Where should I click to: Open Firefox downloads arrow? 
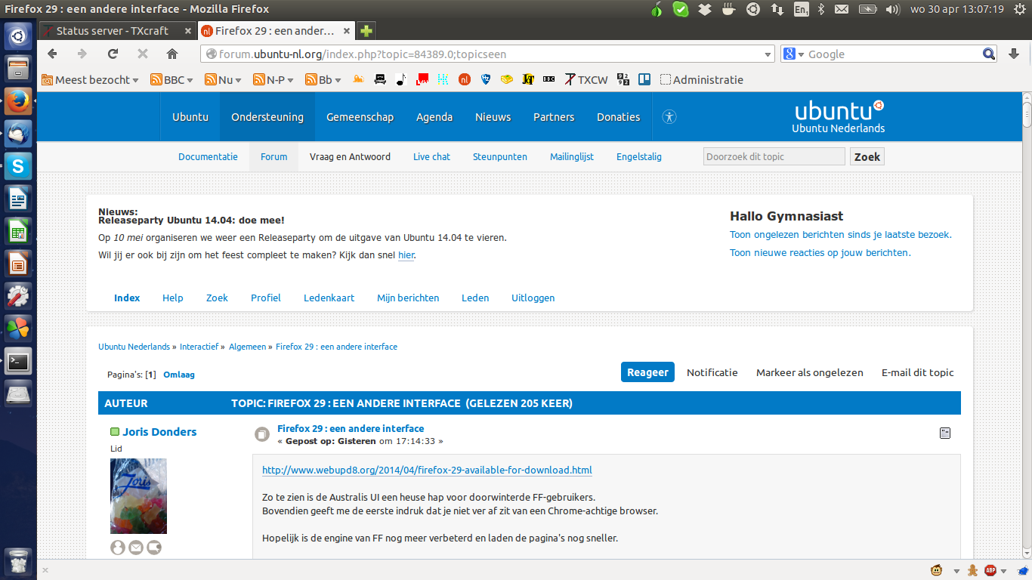click(x=1014, y=54)
